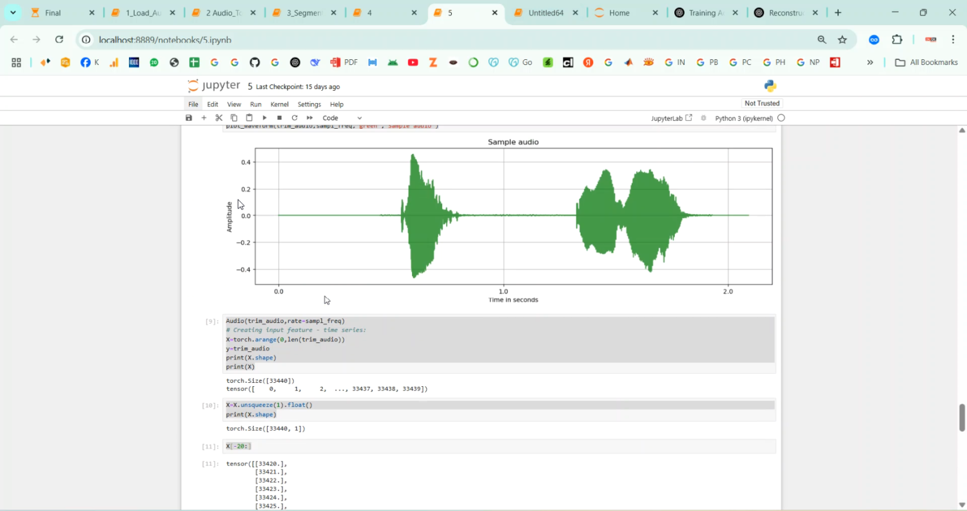Save the notebook using the save icon
The image size is (967, 511).
[188, 118]
